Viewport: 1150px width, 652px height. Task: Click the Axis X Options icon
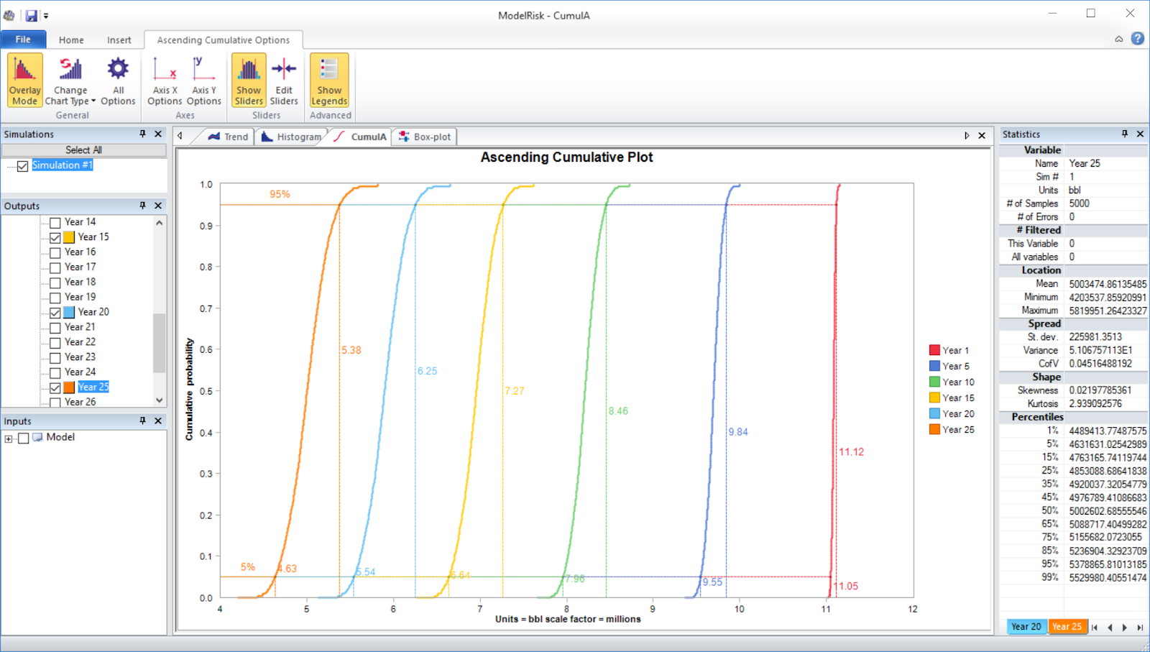(164, 79)
